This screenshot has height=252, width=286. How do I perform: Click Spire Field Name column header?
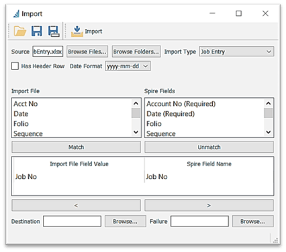[209, 164]
